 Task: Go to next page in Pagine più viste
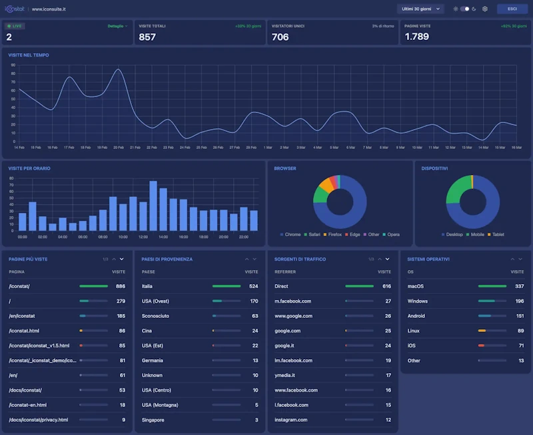[x=122, y=259]
